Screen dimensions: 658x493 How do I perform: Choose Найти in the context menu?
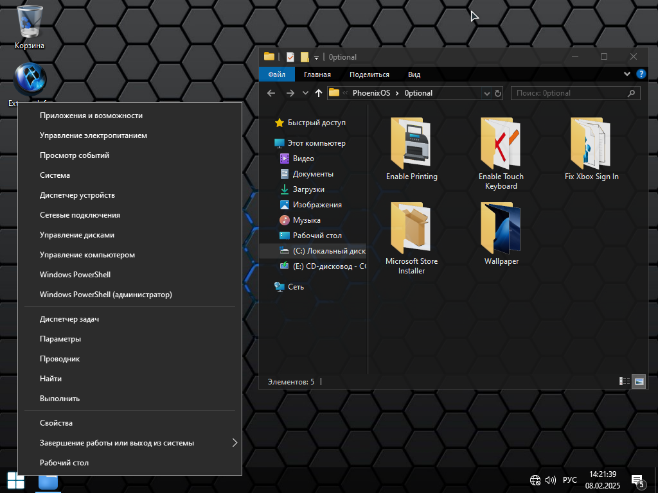pos(130,379)
